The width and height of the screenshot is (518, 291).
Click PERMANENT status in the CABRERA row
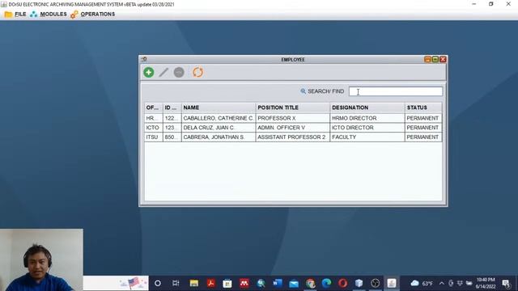click(423, 137)
